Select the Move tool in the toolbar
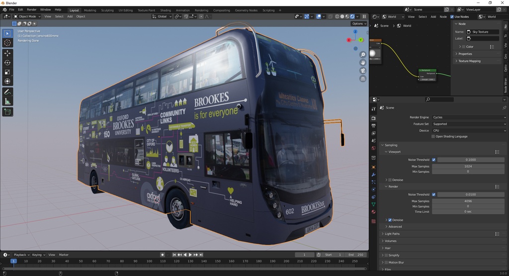 7,53
